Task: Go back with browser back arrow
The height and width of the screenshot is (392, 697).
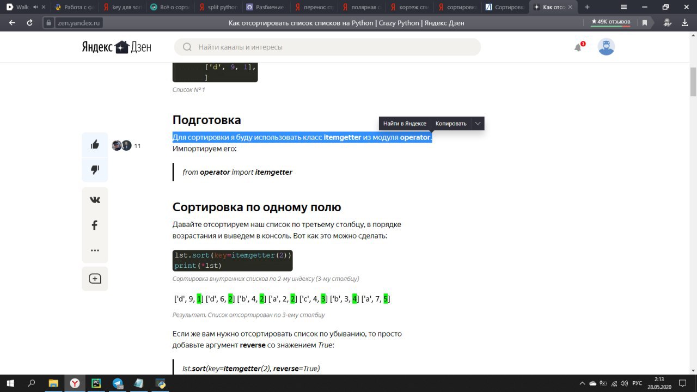Action: 13,23
